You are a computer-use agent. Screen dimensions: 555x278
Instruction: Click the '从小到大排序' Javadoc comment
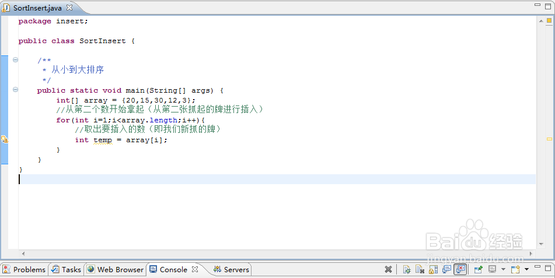pyautogui.click(x=78, y=70)
